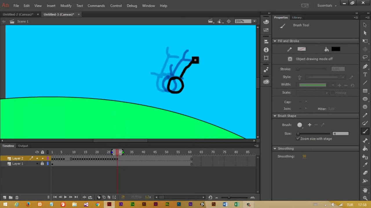Delete layer using trash icon
The width and height of the screenshot is (371, 208).
click(x=17, y=197)
